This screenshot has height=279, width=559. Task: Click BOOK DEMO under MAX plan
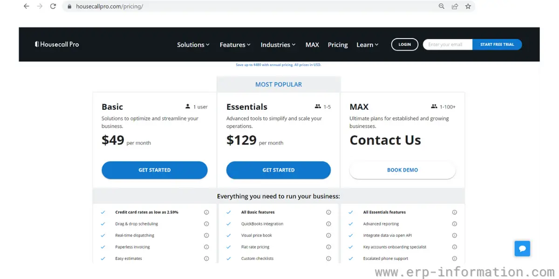click(402, 170)
